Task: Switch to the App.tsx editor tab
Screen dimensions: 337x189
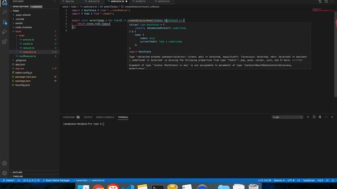Action: (70, 1)
